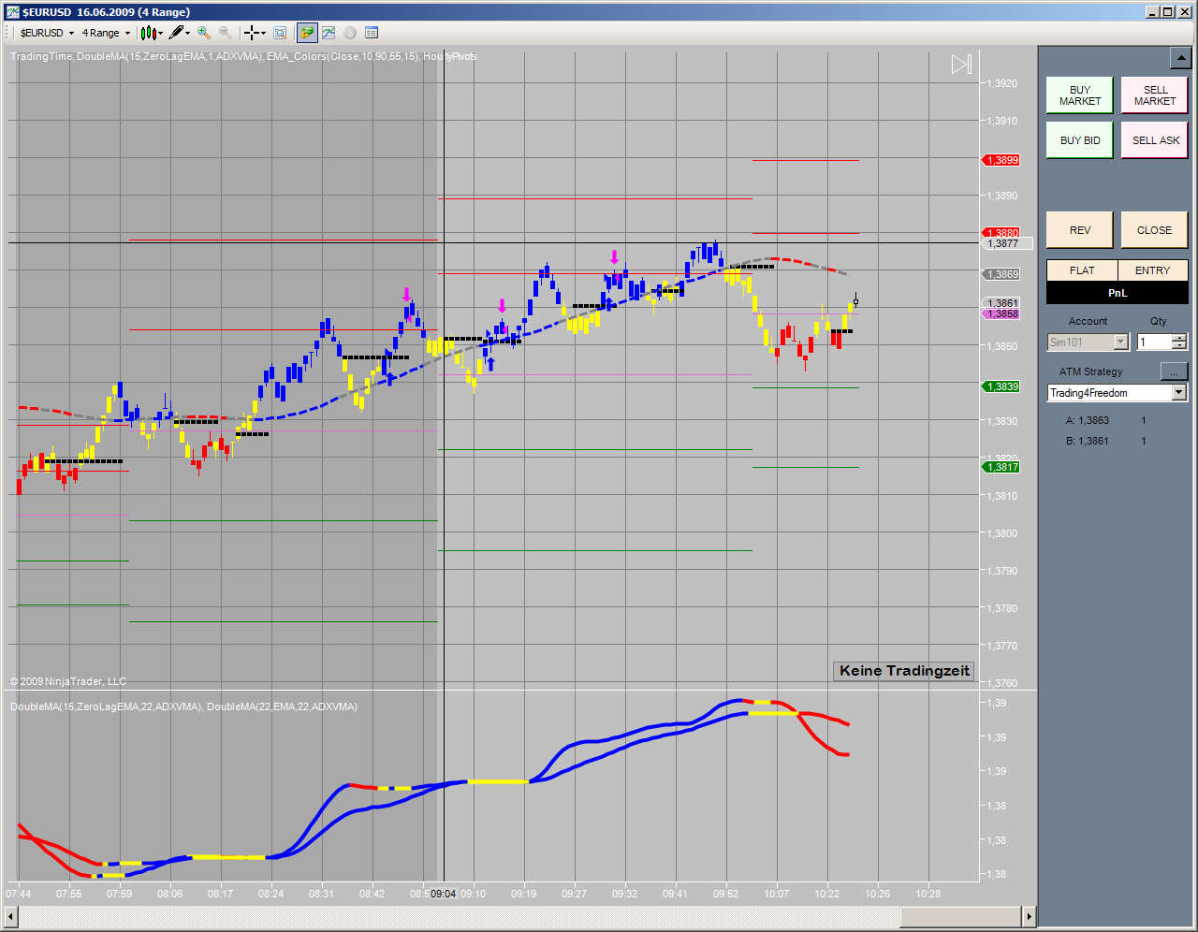Open the Indicators icon
This screenshot has width=1198, height=932.
[x=329, y=33]
